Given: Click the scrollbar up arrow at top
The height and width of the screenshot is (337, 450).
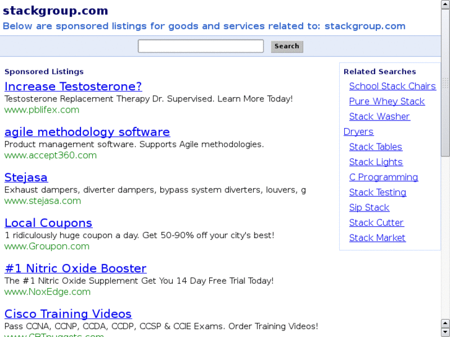Looking at the screenshot, I should [446, 4].
